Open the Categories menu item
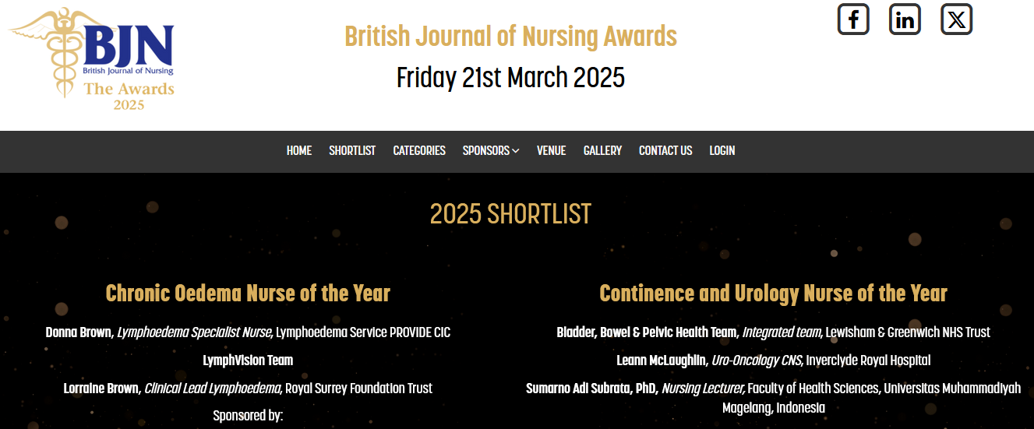 [419, 151]
